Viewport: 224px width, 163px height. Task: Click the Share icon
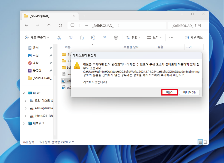pos(105,38)
